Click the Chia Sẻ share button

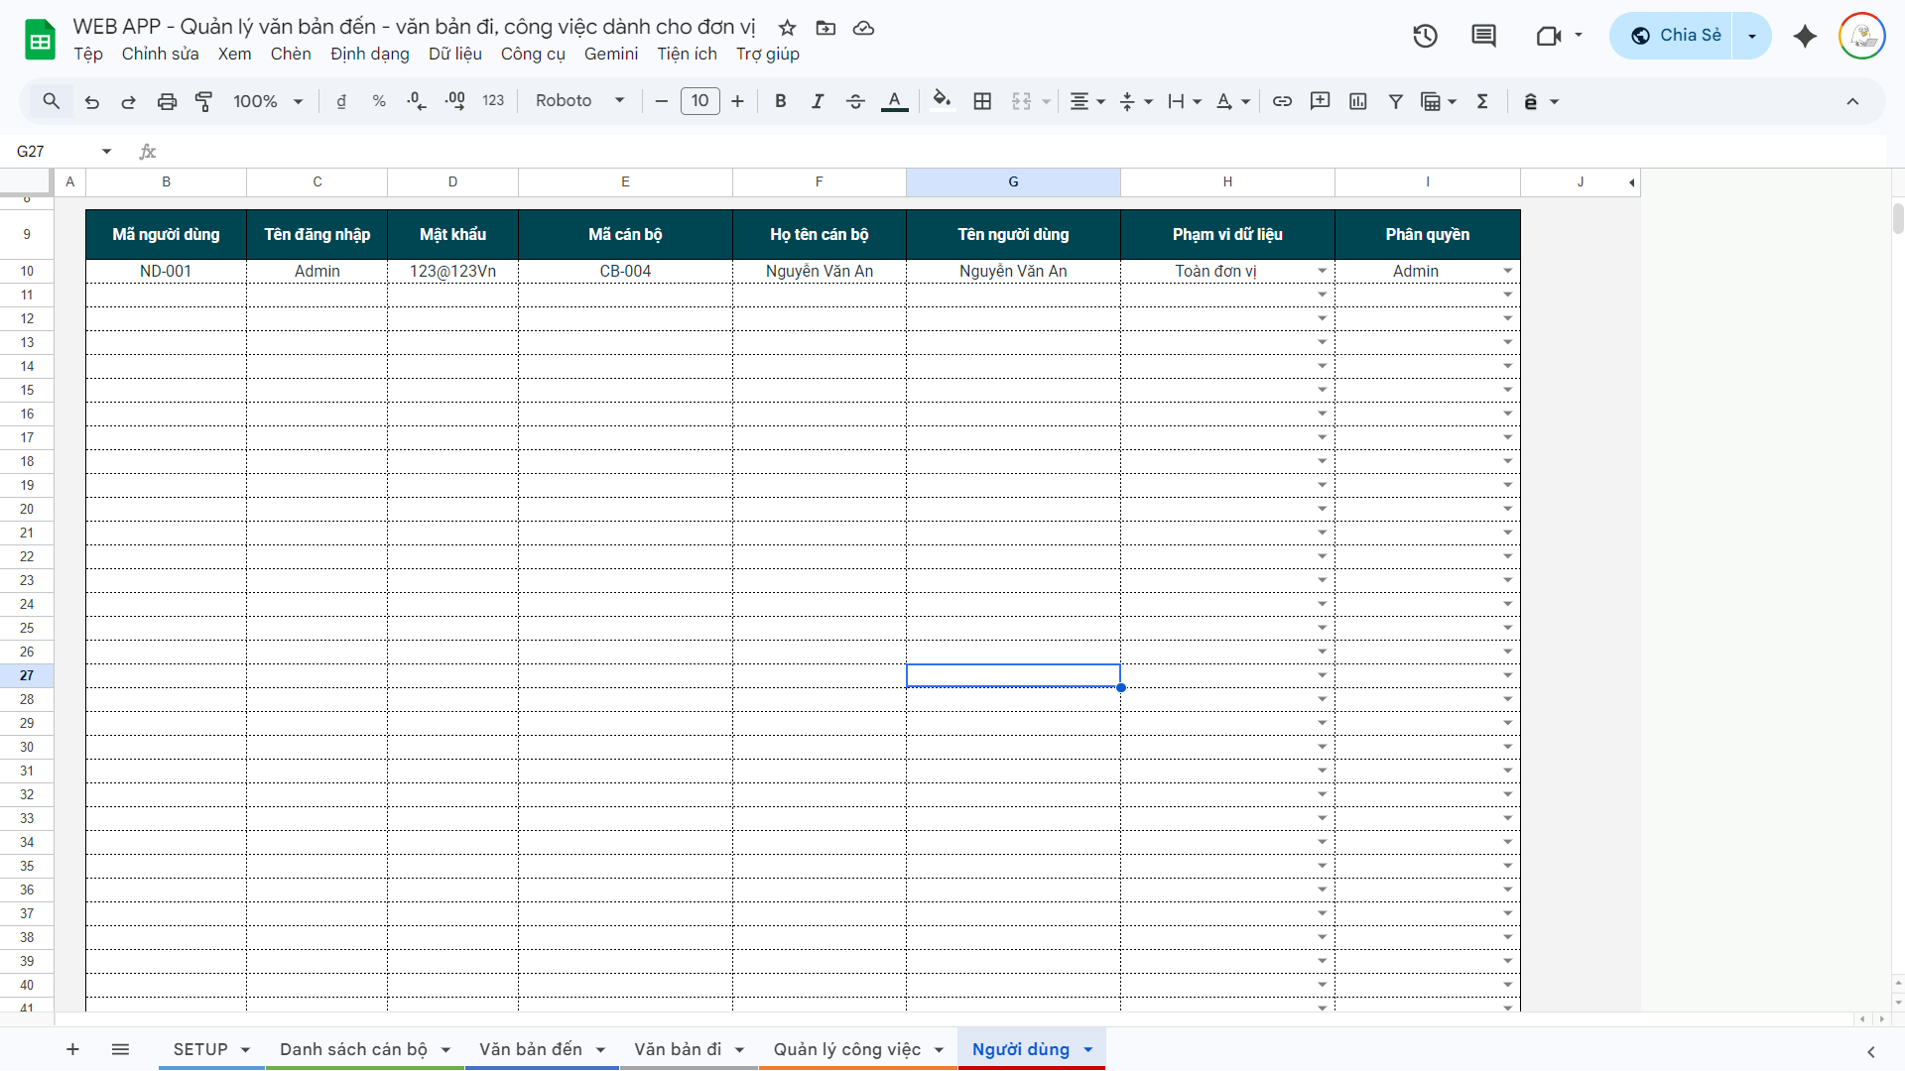pos(1675,36)
